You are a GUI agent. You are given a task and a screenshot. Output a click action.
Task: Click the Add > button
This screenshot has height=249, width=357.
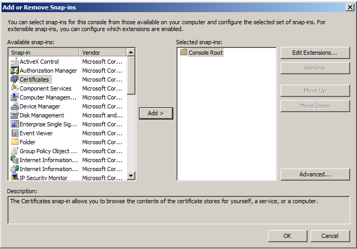pos(156,113)
